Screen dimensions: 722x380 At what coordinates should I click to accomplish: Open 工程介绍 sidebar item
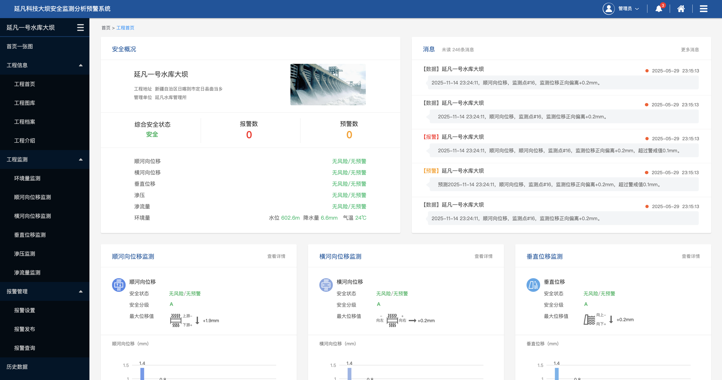pos(44,140)
